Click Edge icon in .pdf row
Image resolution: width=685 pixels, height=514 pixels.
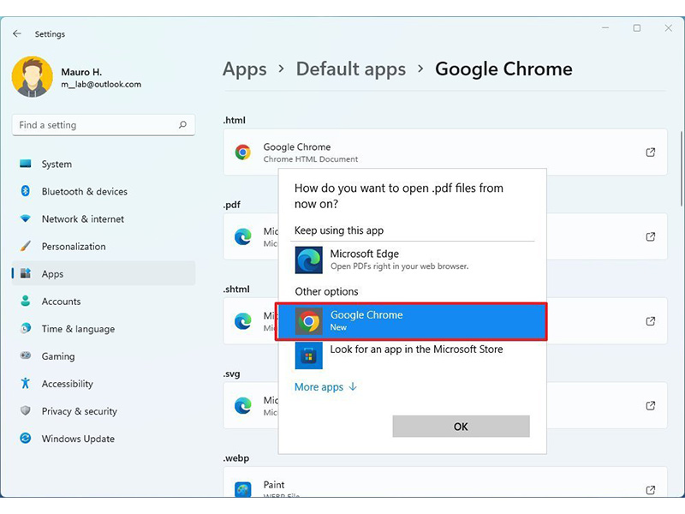(243, 236)
